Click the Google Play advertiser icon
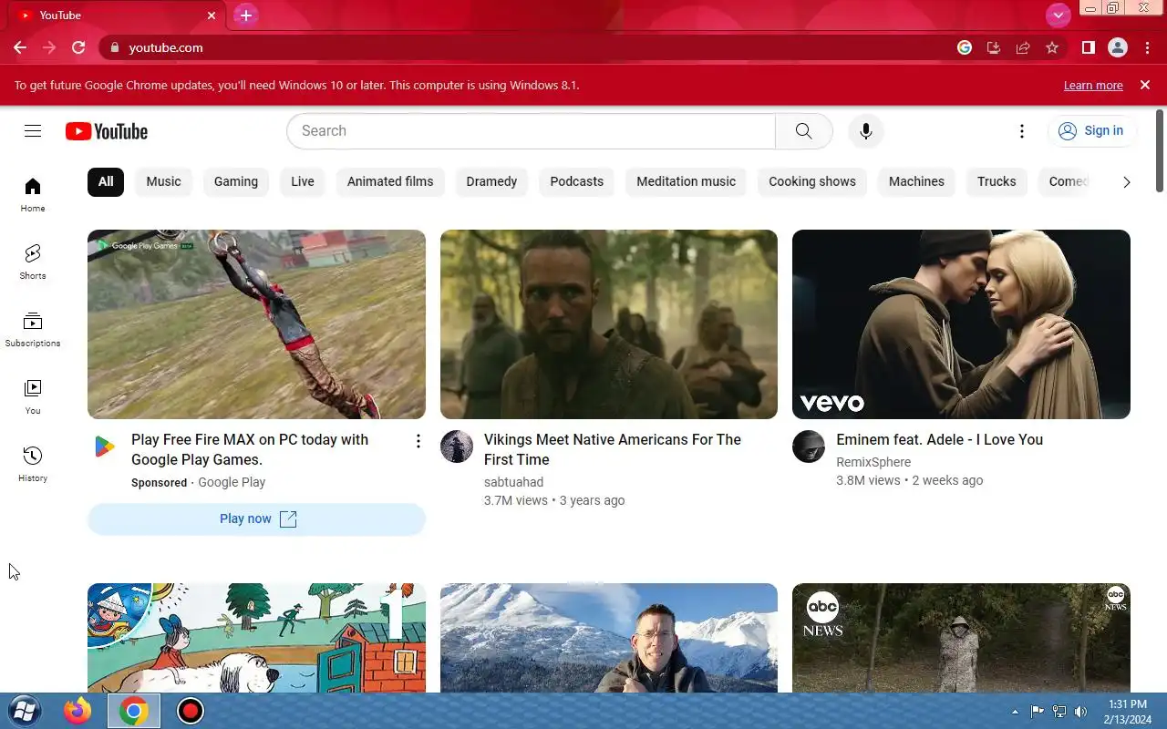Image resolution: width=1167 pixels, height=729 pixels. click(104, 447)
